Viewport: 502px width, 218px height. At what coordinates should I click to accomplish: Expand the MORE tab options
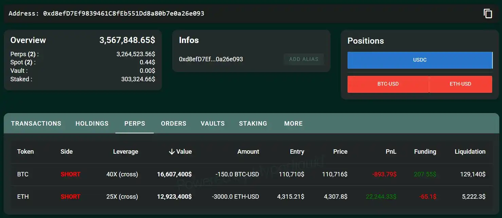coord(293,123)
